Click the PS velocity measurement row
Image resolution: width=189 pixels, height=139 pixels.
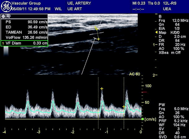tap(24, 22)
